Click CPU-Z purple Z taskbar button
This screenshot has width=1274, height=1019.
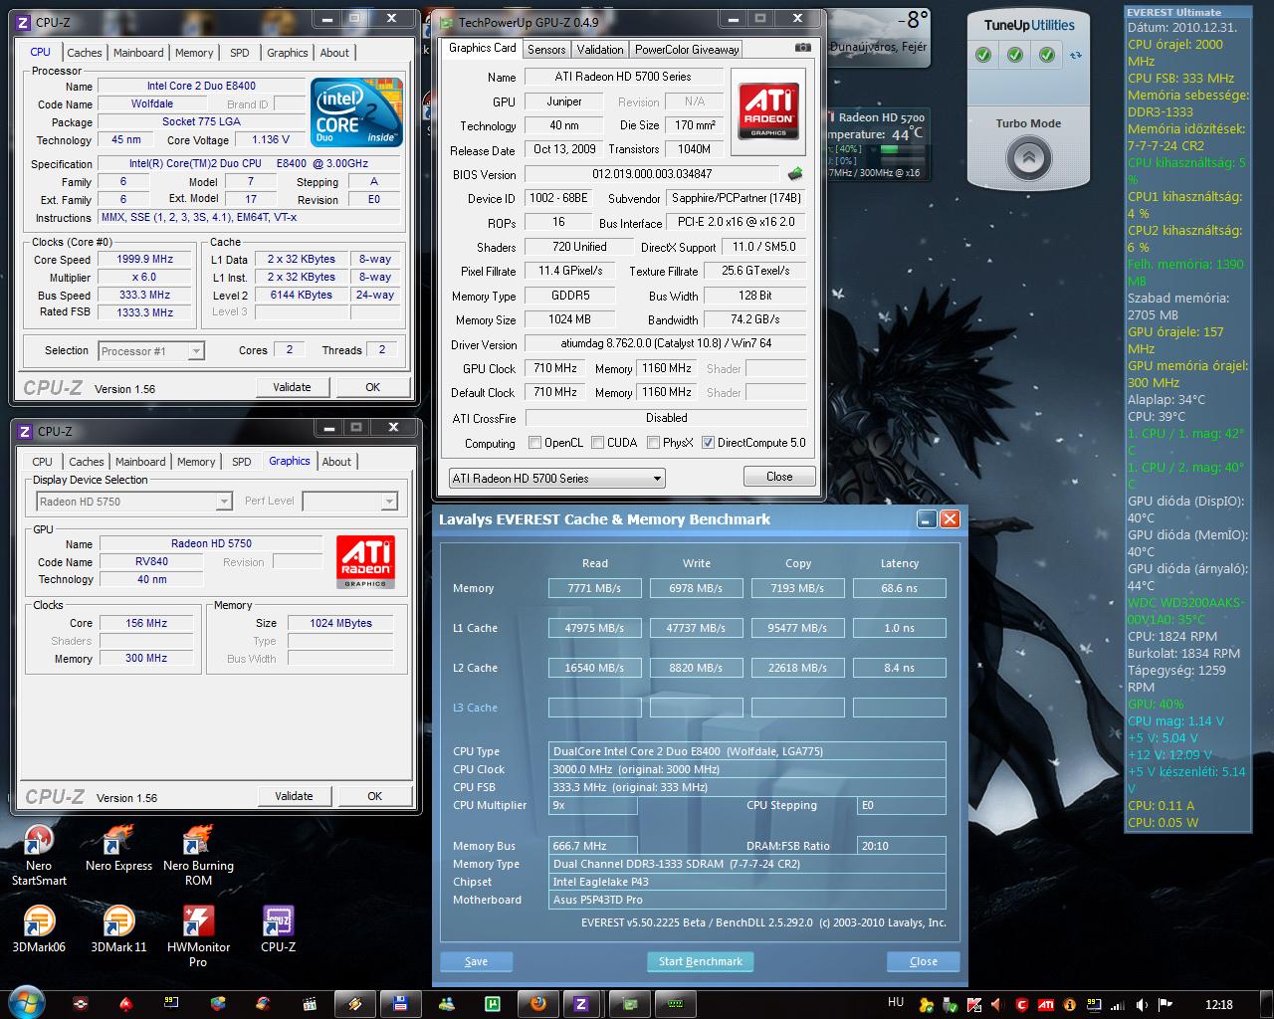[x=580, y=1003]
